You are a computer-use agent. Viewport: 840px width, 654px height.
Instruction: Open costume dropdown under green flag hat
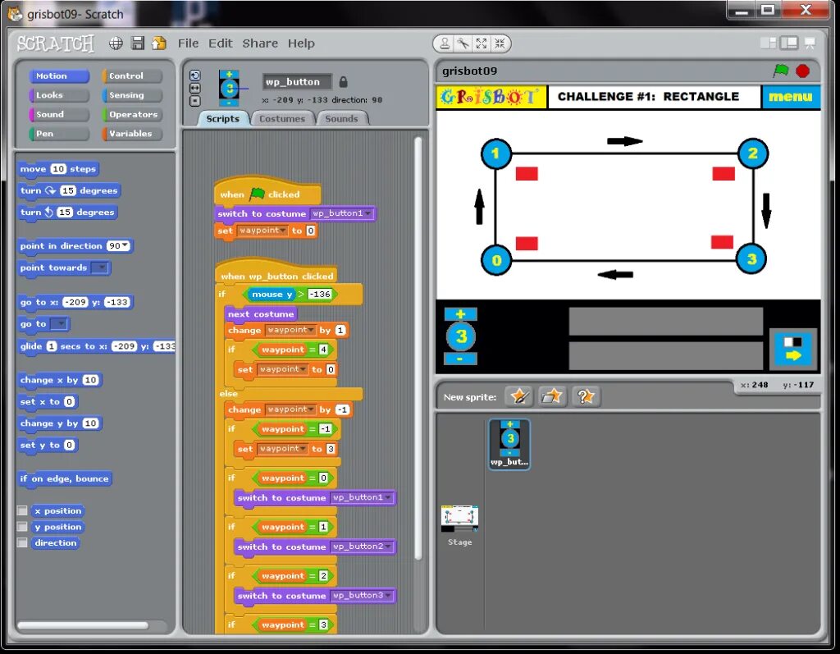(368, 213)
